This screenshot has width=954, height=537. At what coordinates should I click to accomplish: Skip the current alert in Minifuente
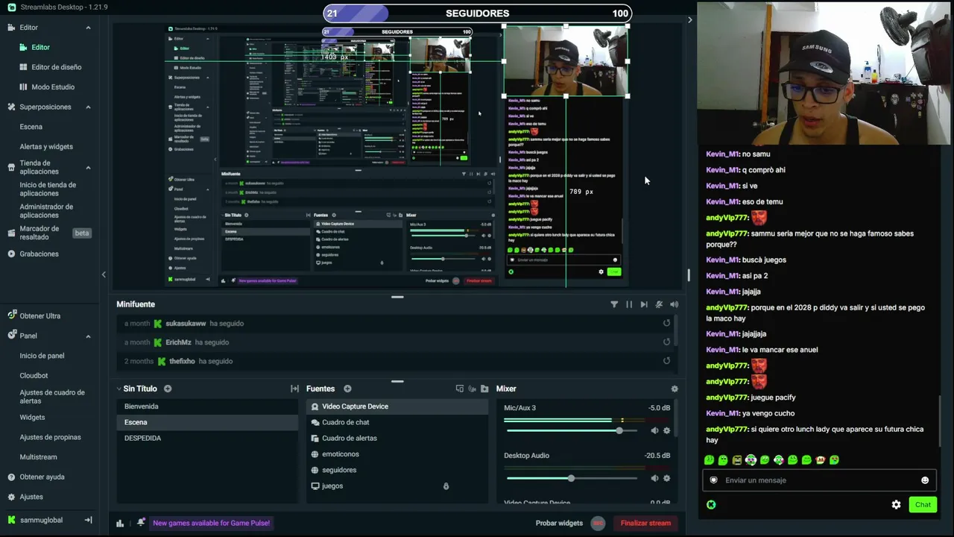(x=644, y=304)
